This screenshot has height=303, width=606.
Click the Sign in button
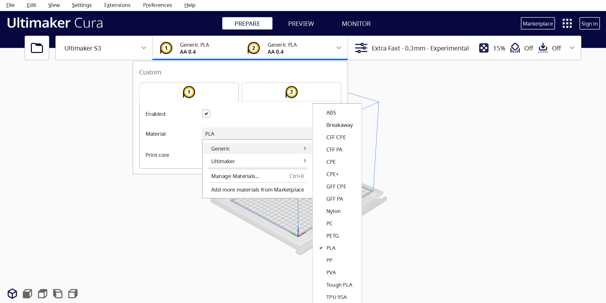coord(589,24)
